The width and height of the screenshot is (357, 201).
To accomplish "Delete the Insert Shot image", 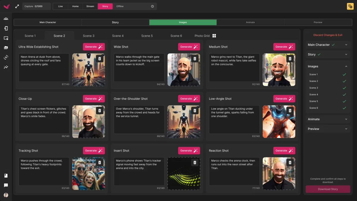I will [195, 163].
